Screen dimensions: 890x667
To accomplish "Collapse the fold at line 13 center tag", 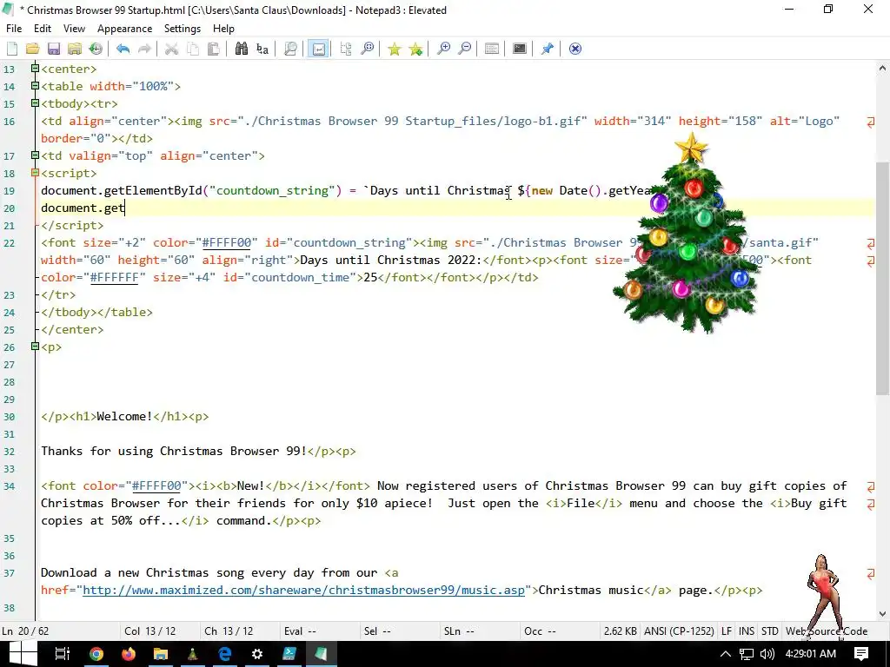I will [35, 69].
